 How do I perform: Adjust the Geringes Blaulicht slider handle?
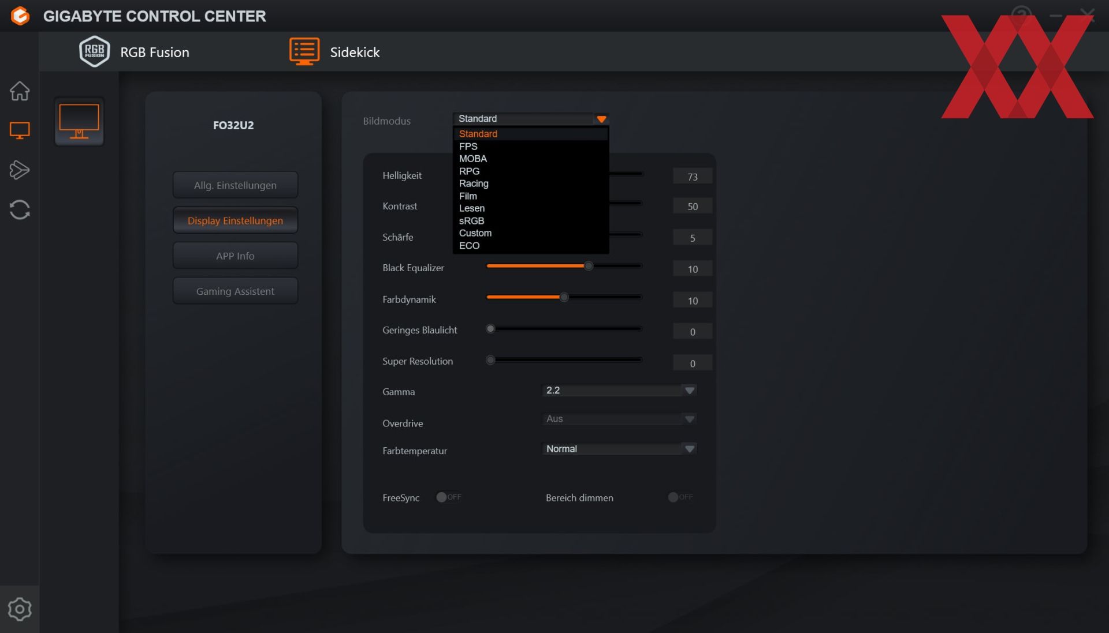click(490, 329)
